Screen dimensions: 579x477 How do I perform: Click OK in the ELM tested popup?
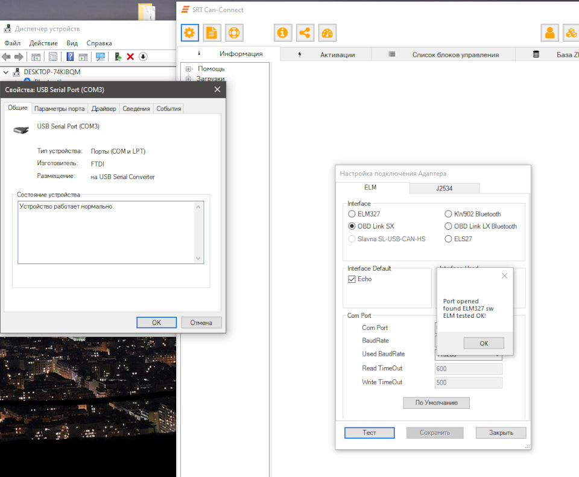tap(484, 343)
